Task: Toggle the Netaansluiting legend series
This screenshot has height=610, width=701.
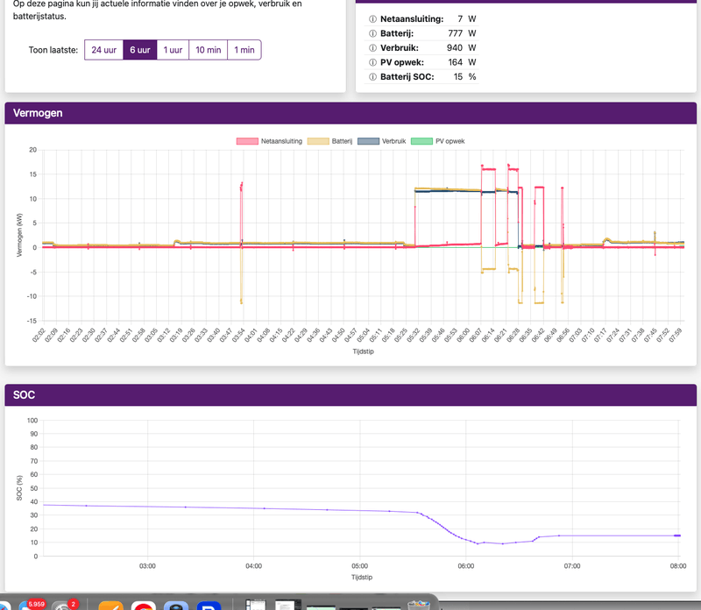Action: pyautogui.click(x=269, y=141)
